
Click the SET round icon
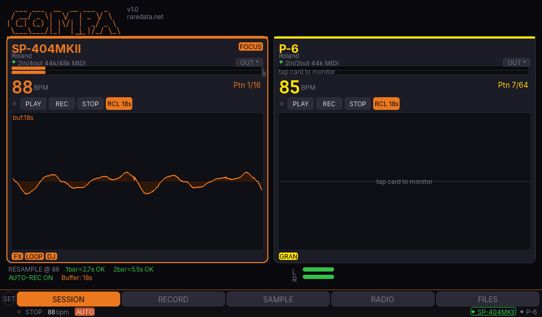click(9, 299)
